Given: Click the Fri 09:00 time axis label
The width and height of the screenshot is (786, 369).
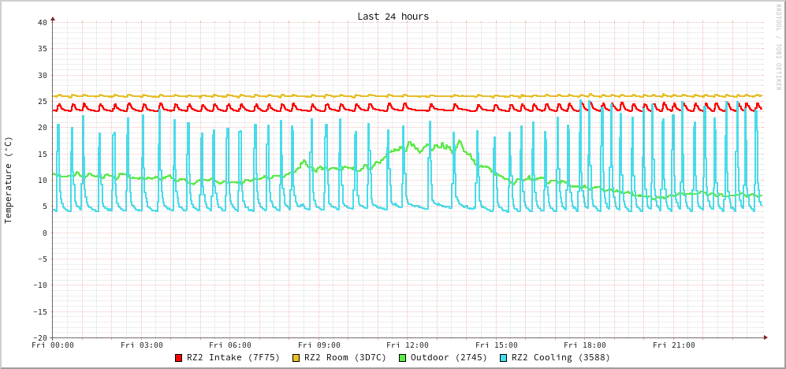Looking at the screenshot, I should point(318,345).
